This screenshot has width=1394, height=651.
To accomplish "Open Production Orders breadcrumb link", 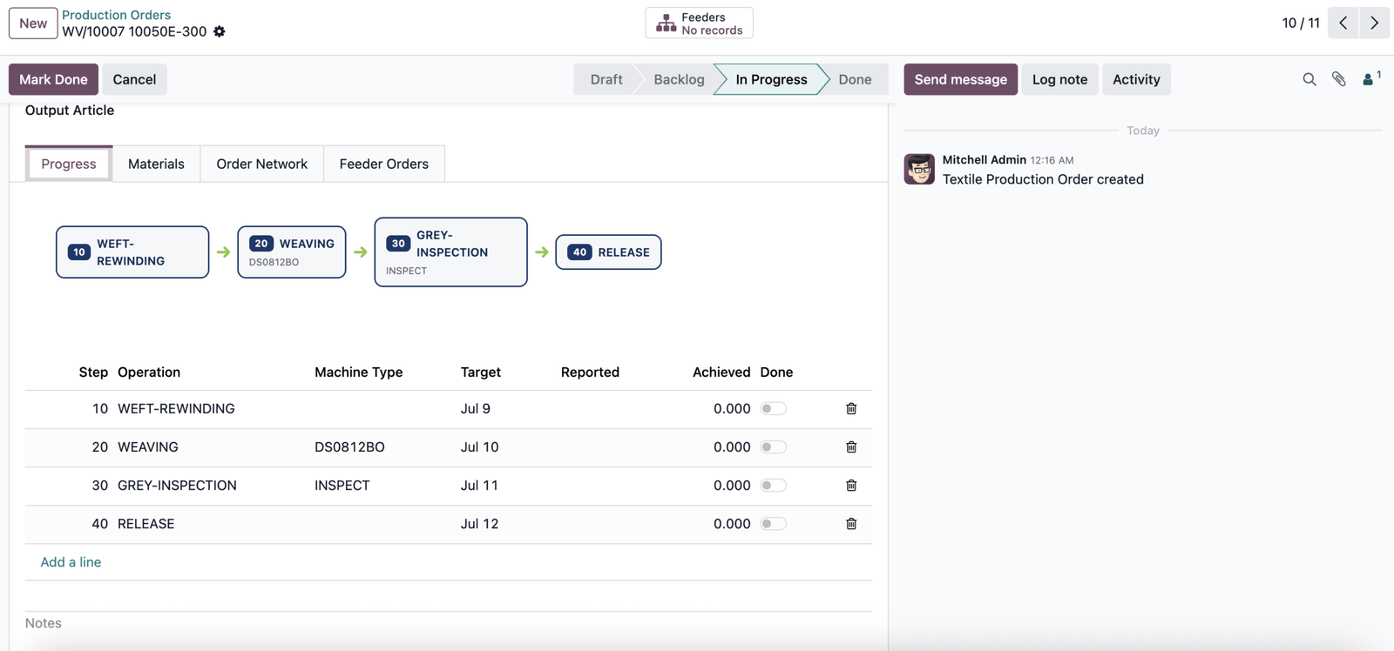I will tap(116, 15).
